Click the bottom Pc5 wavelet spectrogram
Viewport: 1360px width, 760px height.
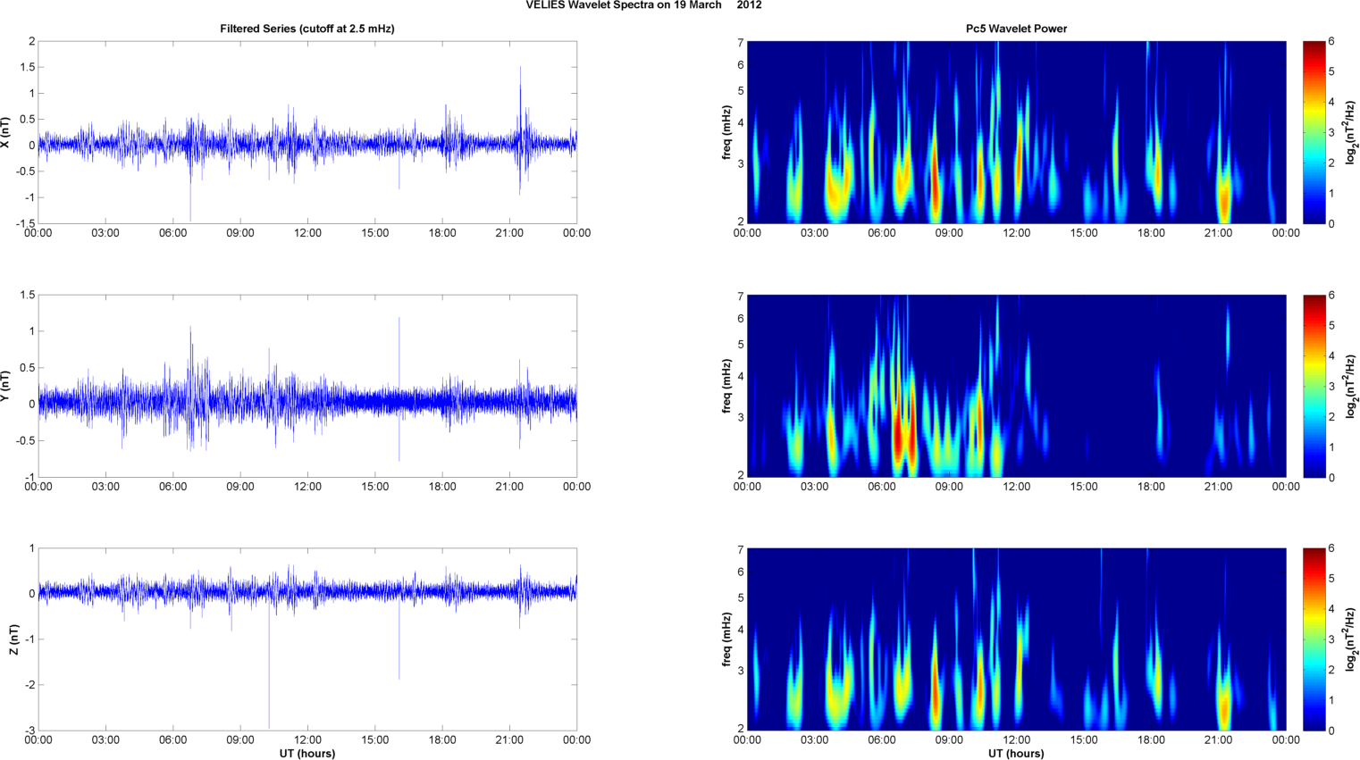click(x=1016, y=639)
